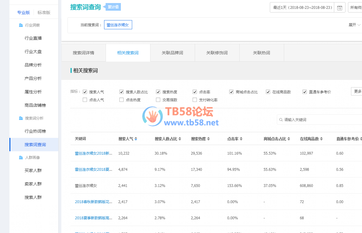Open keyword link 2018夏季新款韩版高...
Viewport: 362px width, 233px height.
pyautogui.click(x=93, y=218)
